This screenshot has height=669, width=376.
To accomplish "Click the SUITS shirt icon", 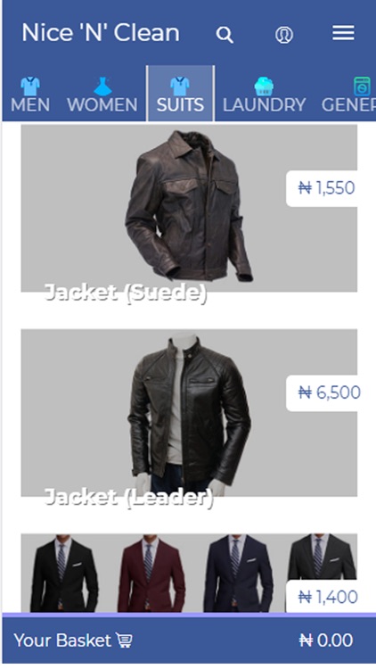I will pyautogui.click(x=180, y=87).
